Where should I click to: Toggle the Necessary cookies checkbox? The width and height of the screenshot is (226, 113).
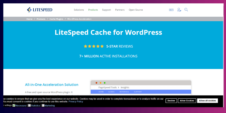[x=14, y=105]
